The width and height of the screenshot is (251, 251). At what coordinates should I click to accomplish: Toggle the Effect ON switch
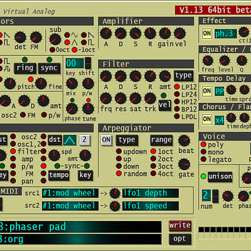(x=207, y=34)
